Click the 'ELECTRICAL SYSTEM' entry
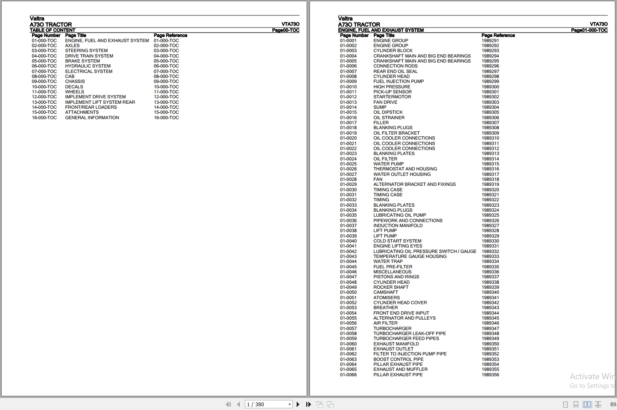 [88, 71]
